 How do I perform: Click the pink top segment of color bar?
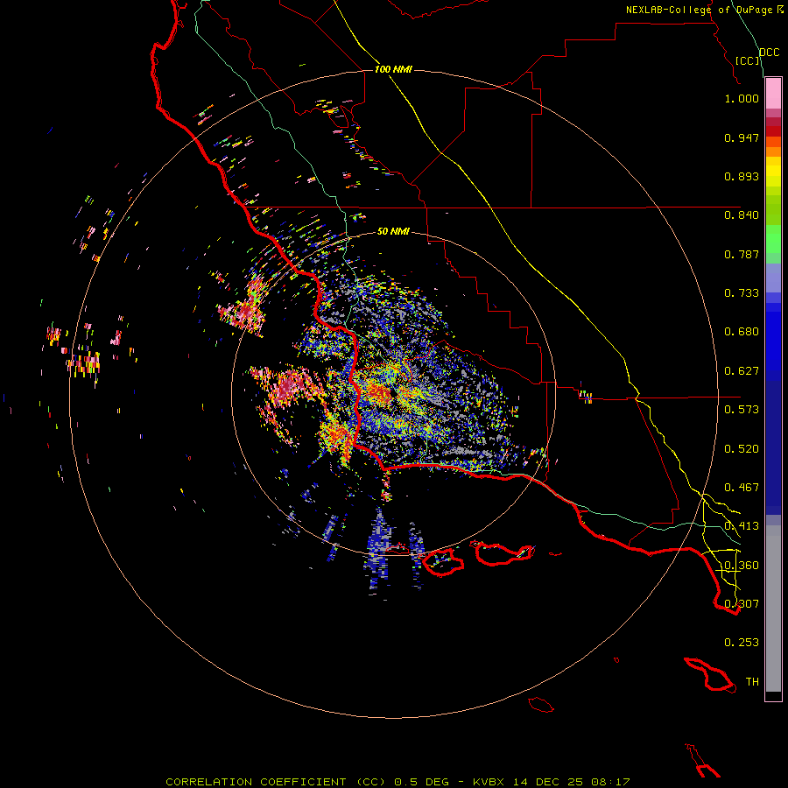(x=773, y=94)
